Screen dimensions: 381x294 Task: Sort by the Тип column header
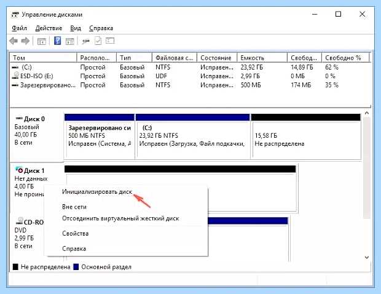click(x=134, y=58)
